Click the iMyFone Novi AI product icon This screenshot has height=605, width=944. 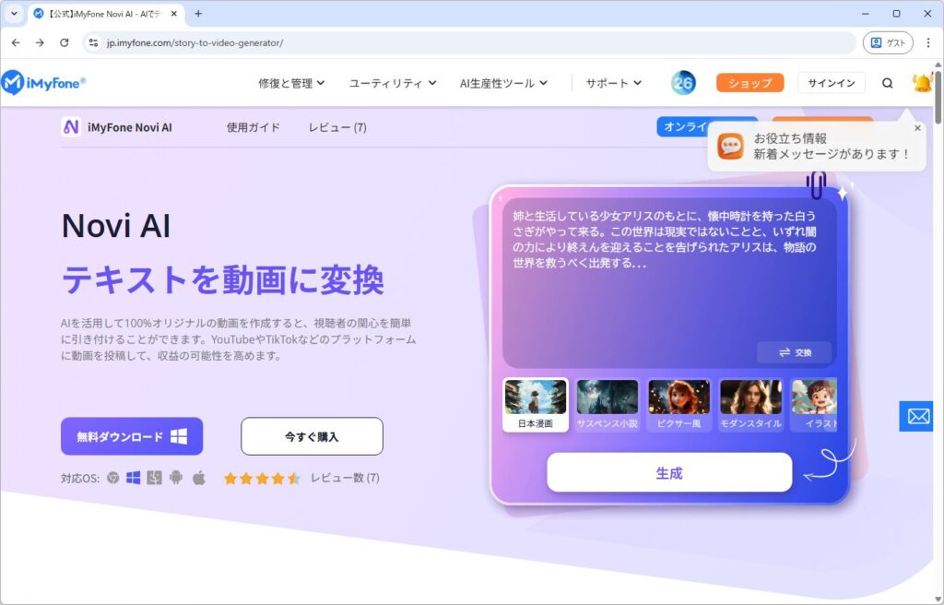[x=71, y=127]
